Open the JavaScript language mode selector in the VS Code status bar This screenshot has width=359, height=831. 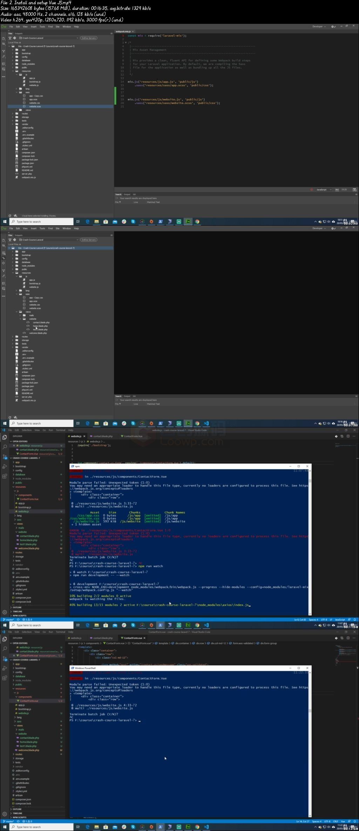tap(340, 620)
